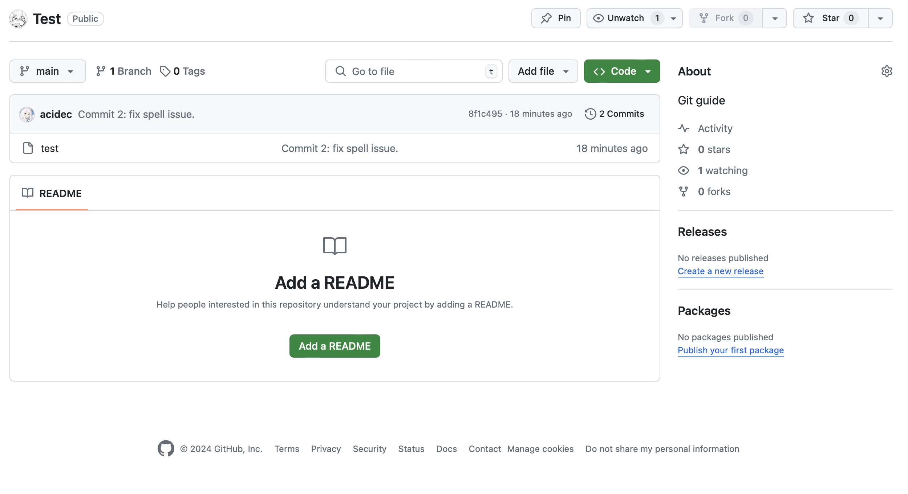This screenshot has height=494, width=908.
Task: Click the Test repository name
Action: click(x=47, y=19)
